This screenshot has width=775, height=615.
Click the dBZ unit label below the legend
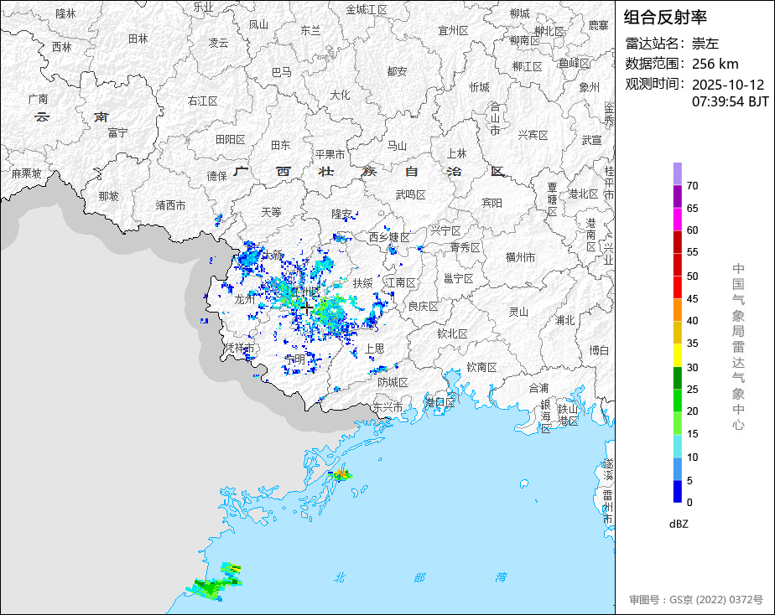point(680,524)
